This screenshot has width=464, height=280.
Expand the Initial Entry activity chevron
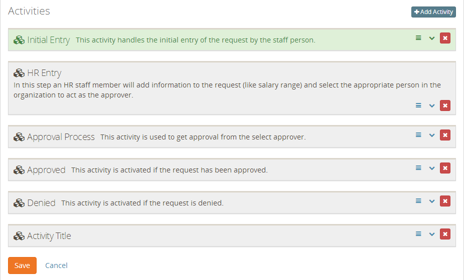click(x=432, y=38)
